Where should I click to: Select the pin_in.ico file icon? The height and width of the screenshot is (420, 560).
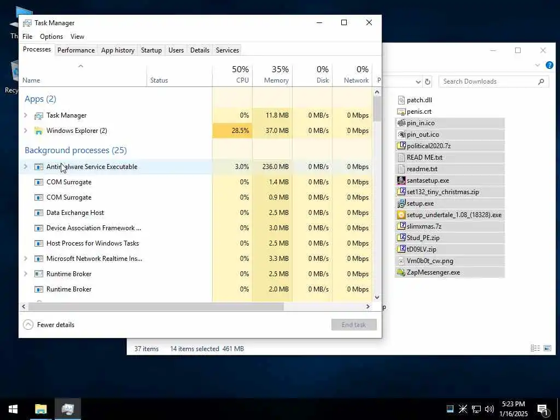tap(401, 123)
